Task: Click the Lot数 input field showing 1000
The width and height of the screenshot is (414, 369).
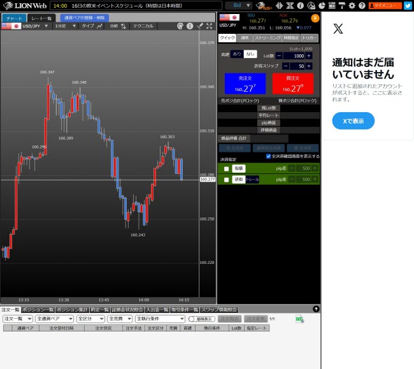Action: [x=294, y=55]
